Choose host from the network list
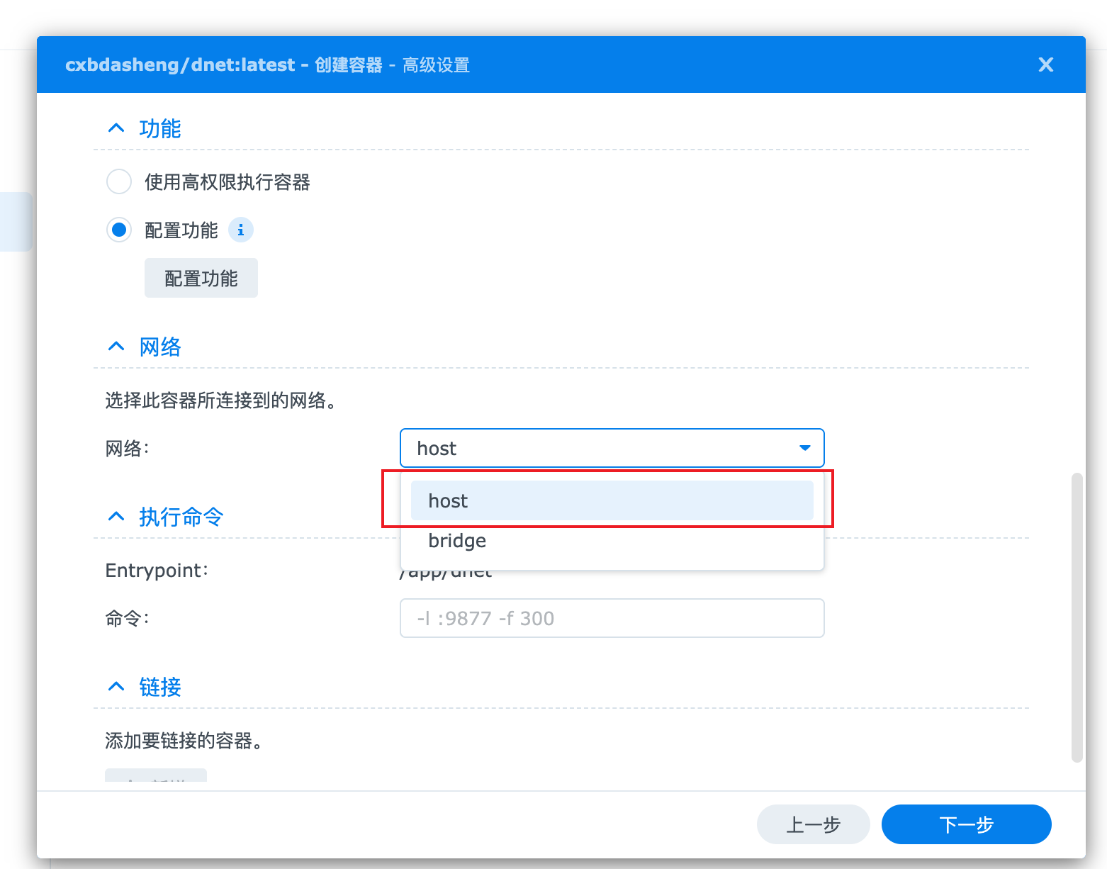This screenshot has height=869, width=1107. click(x=612, y=500)
